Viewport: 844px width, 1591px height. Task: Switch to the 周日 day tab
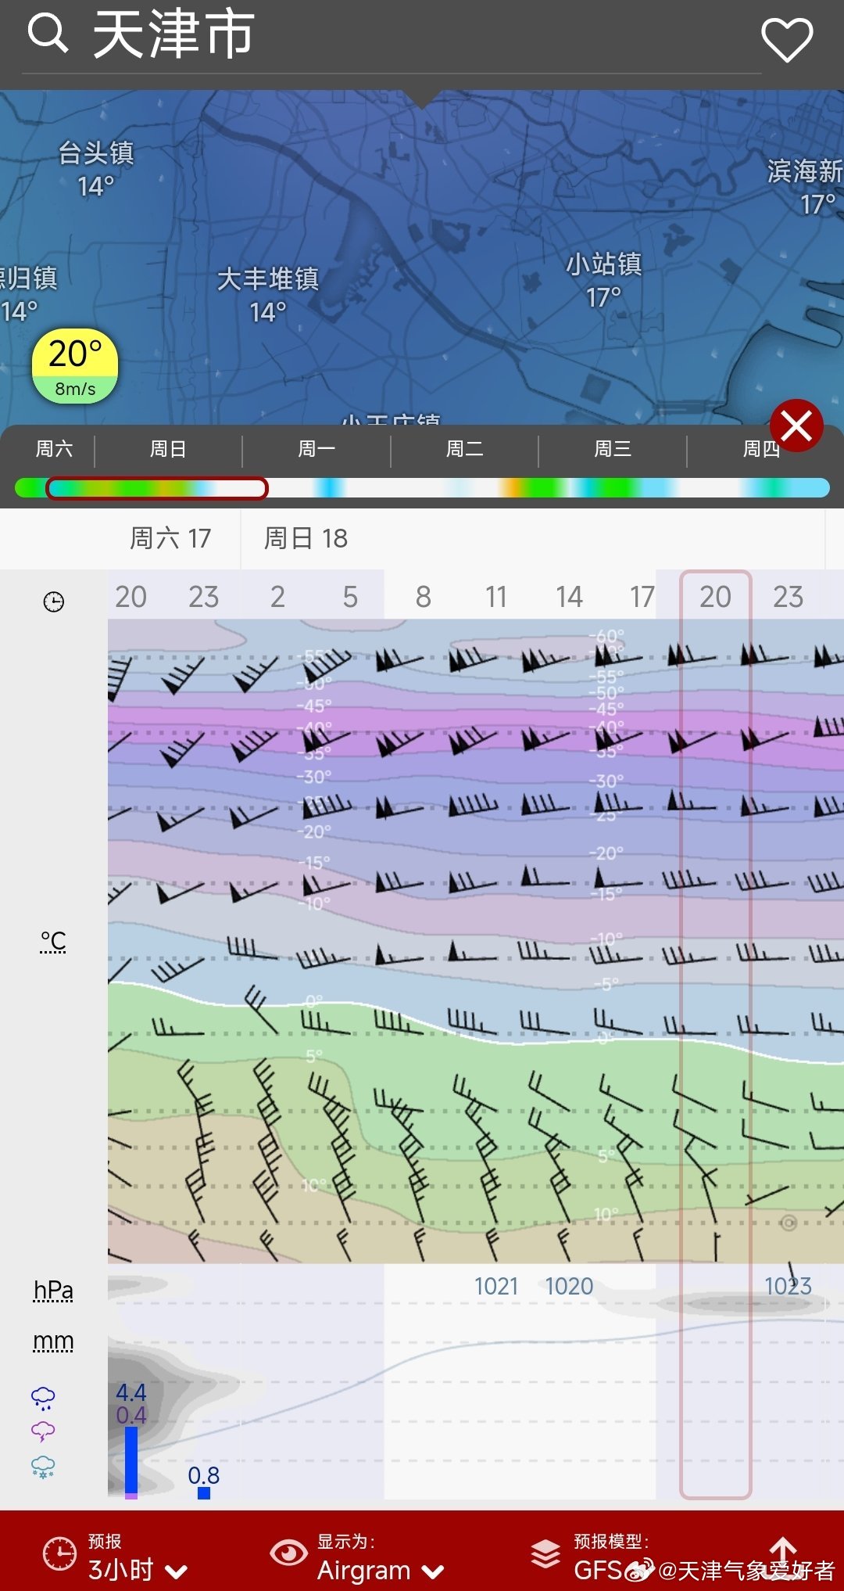tap(168, 449)
